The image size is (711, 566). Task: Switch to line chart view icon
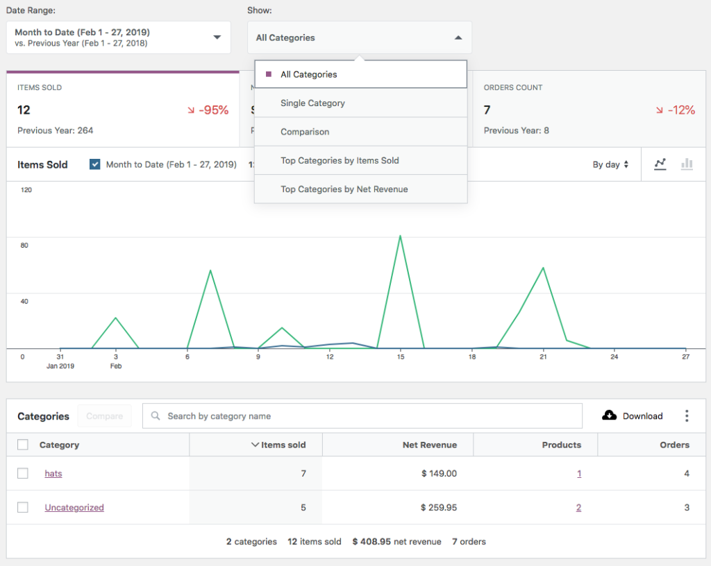(x=660, y=164)
